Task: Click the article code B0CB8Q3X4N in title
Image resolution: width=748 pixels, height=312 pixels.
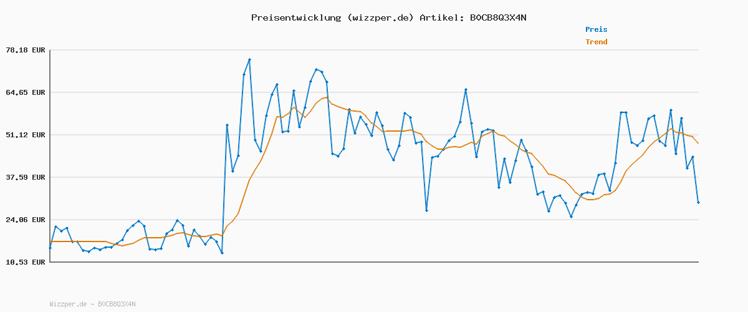Action: click(x=497, y=17)
